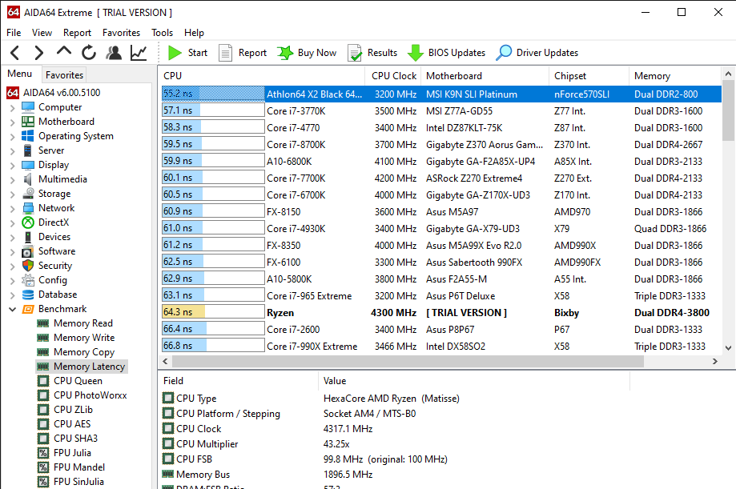This screenshot has height=489, width=736.
Task: Click the Field column header
Action: click(239, 381)
